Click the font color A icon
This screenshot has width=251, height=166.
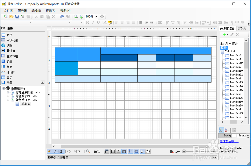point(105,23)
